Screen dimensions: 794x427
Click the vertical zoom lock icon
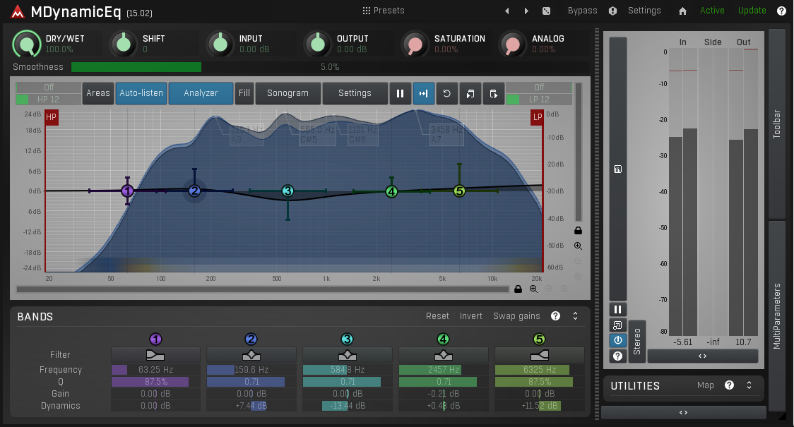coord(578,230)
